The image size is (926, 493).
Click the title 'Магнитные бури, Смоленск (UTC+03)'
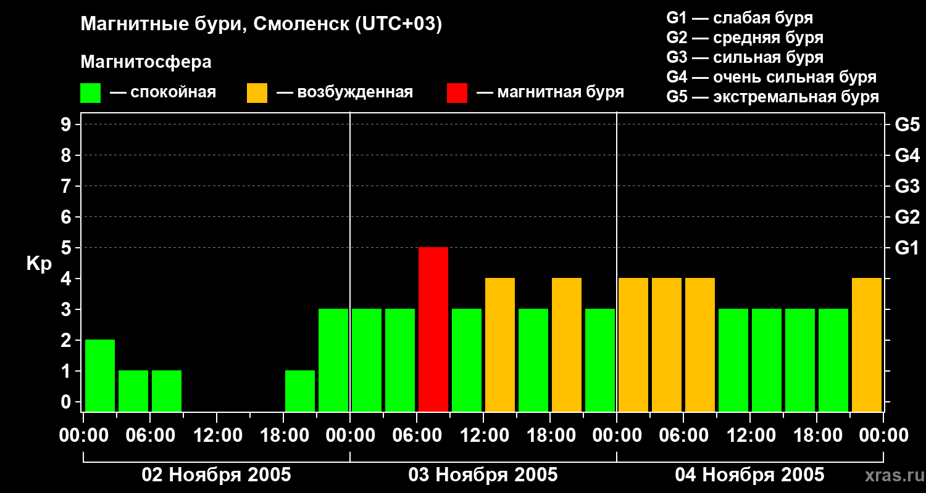tap(261, 25)
